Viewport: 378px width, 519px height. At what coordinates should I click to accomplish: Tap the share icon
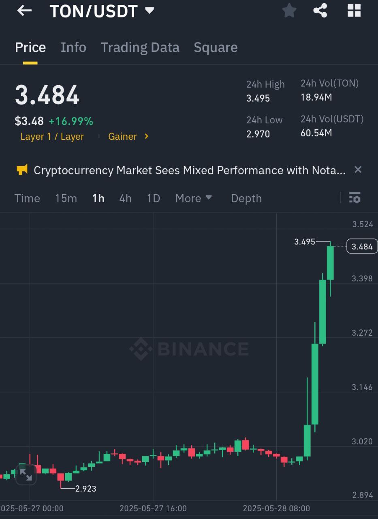click(320, 11)
